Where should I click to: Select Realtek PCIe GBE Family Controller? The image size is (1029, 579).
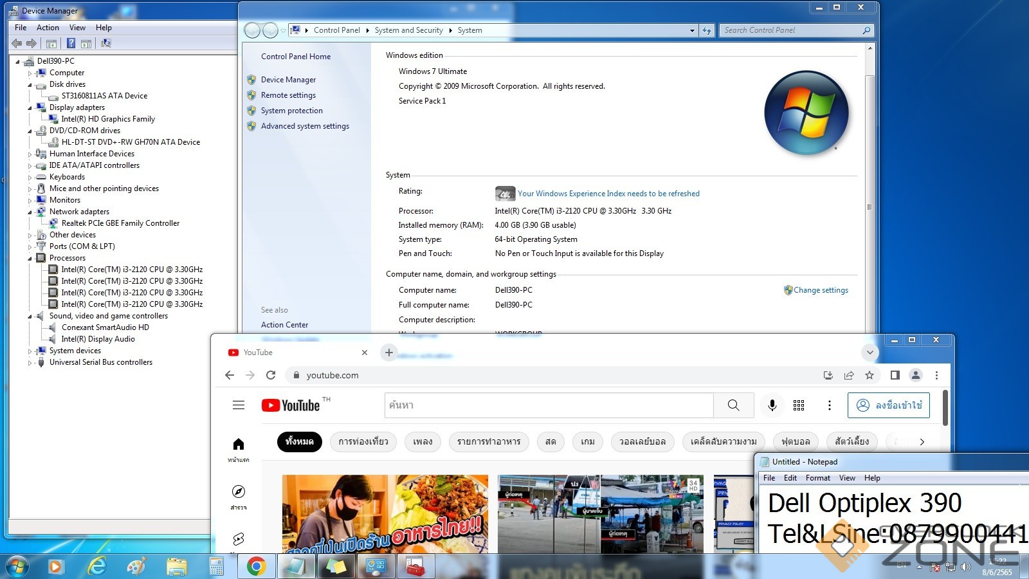pos(120,223)
